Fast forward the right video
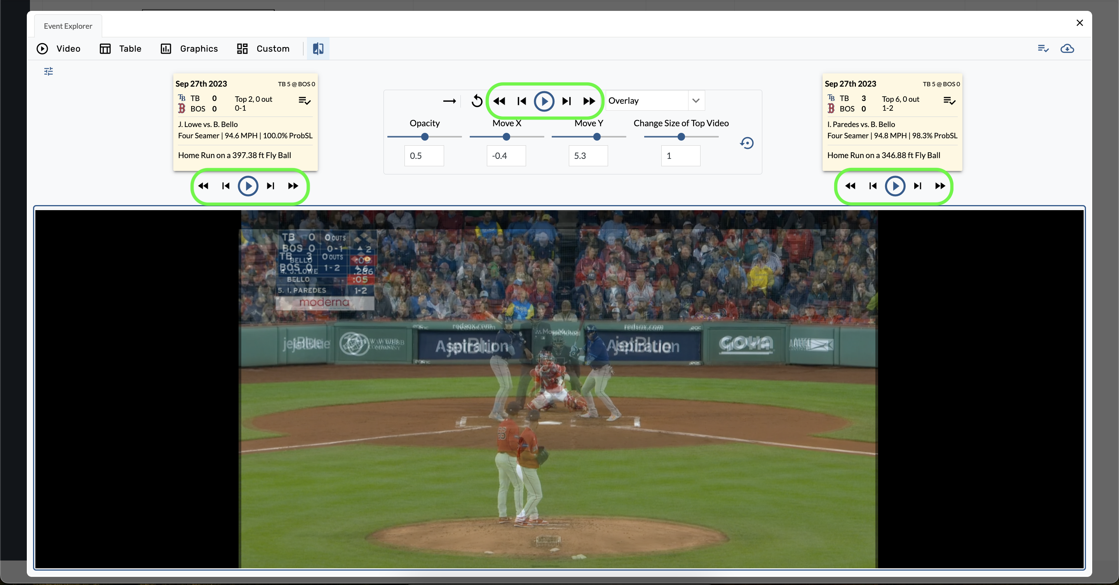 (940, 186)
